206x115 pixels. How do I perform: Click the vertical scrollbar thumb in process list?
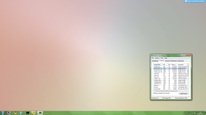[x=188, y=71]
